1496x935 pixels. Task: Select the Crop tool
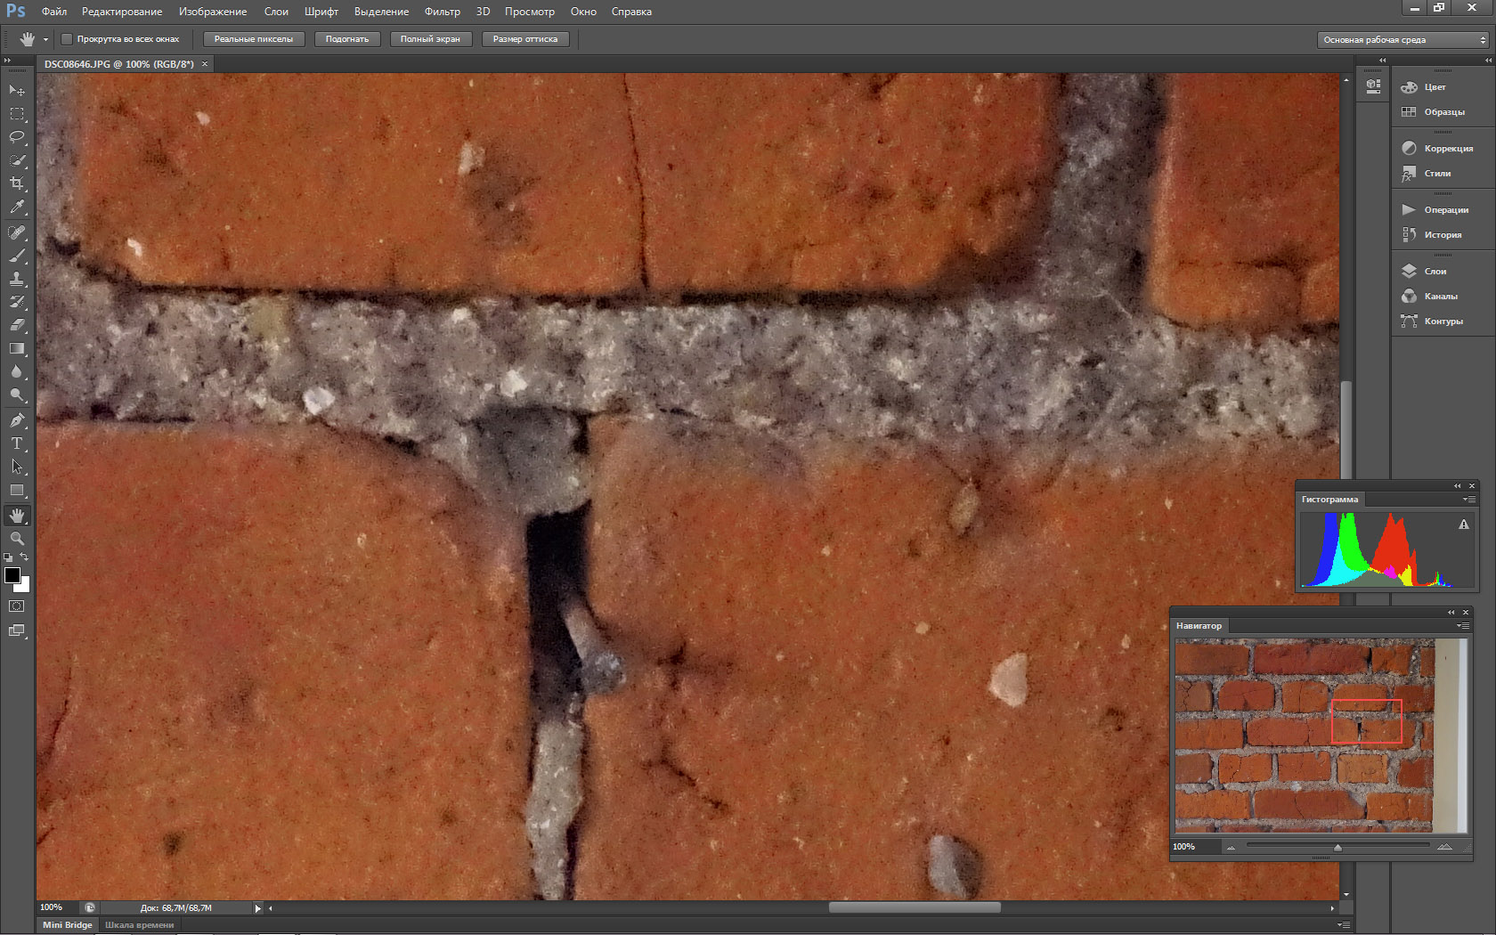click(x=17, y=183)
